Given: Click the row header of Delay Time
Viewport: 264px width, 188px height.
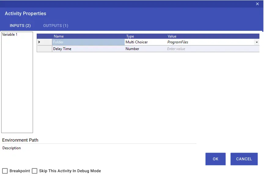Looking at the screenshot, I should (x=44, y=49).
